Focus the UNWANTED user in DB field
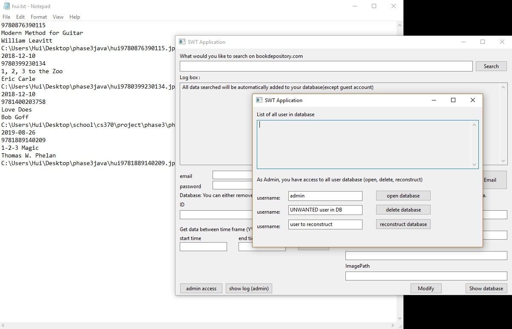Viewport: 512px width, 329px height. [325, 210]
